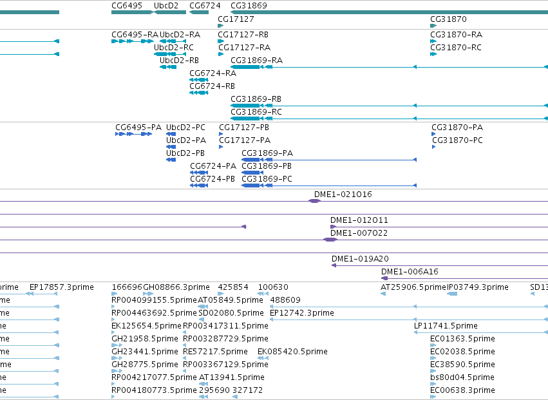Select EST EP12742.3prime label
The image size is (548, 400).
pos(302,313)
